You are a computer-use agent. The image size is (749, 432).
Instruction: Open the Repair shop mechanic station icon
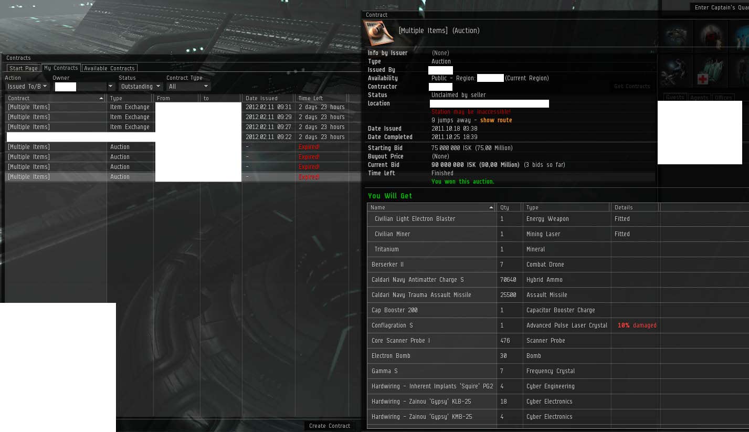pos(676,71)
